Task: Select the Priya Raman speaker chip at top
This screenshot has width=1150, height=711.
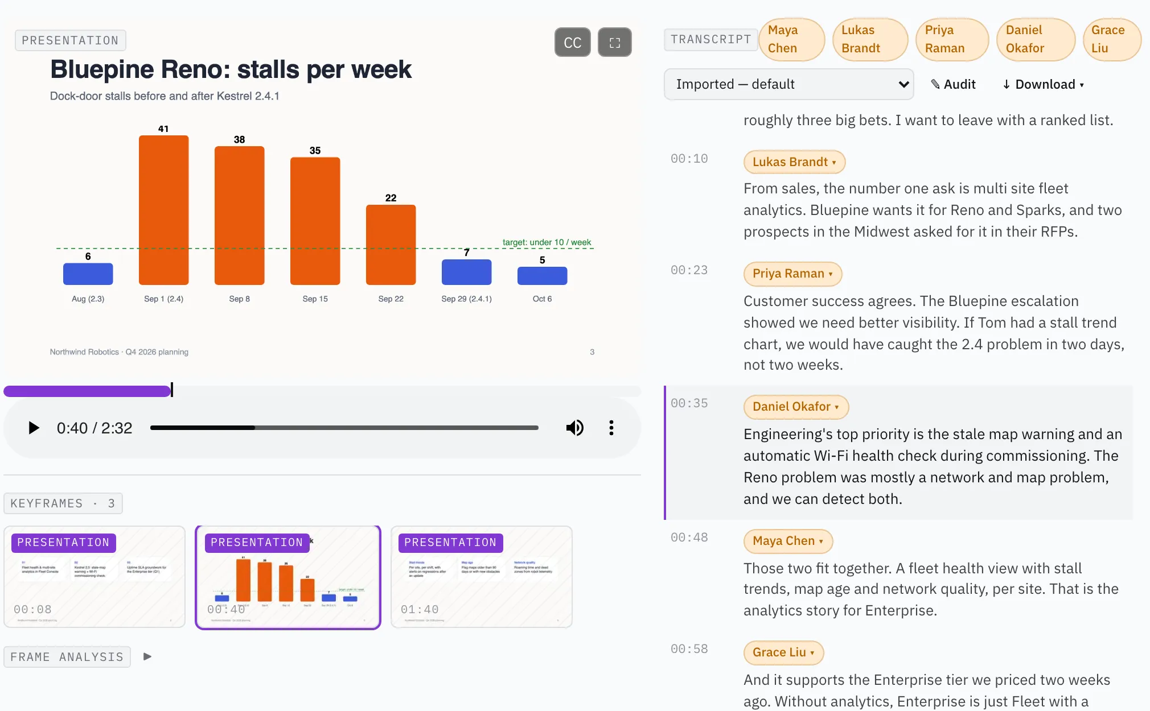Action: 952,39
